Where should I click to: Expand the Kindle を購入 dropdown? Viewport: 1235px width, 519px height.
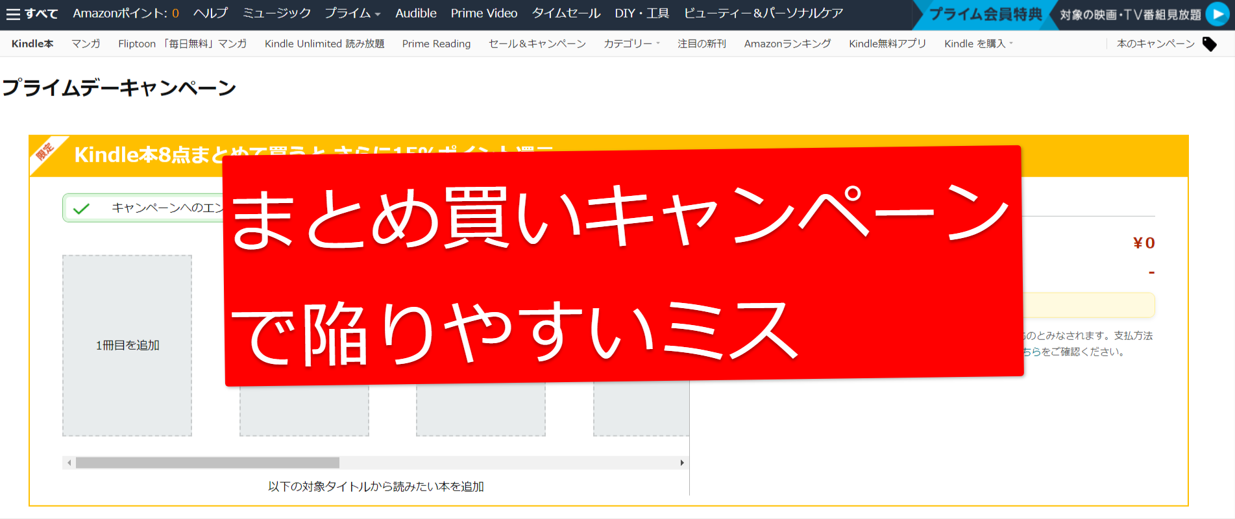[x=979, y=43]
